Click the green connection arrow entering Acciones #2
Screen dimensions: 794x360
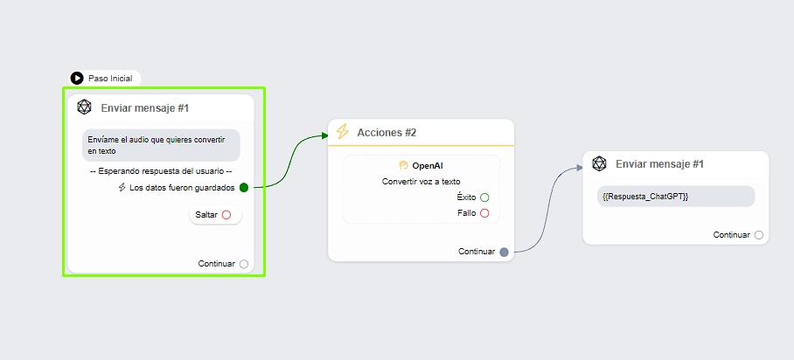coord(318,135)
